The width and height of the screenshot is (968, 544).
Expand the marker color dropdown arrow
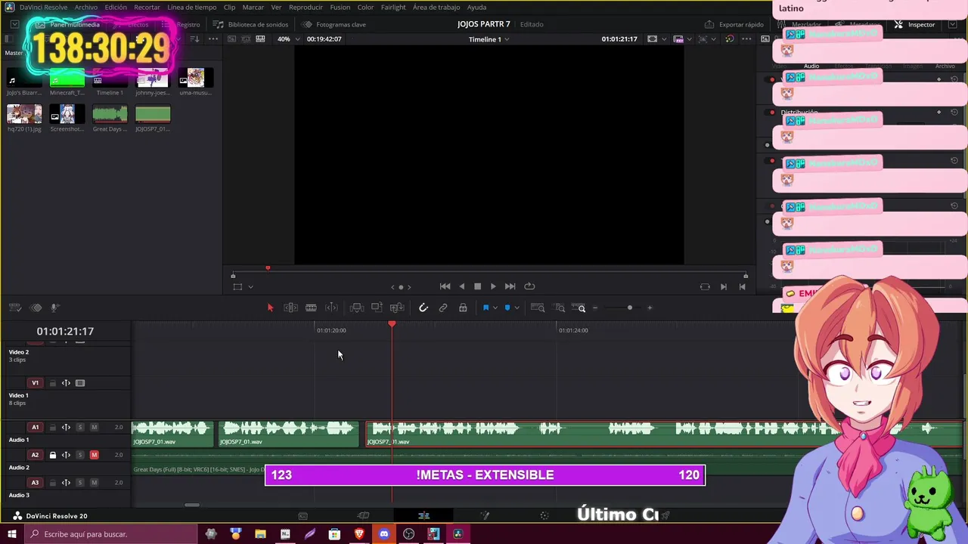(x=517, y=308)
